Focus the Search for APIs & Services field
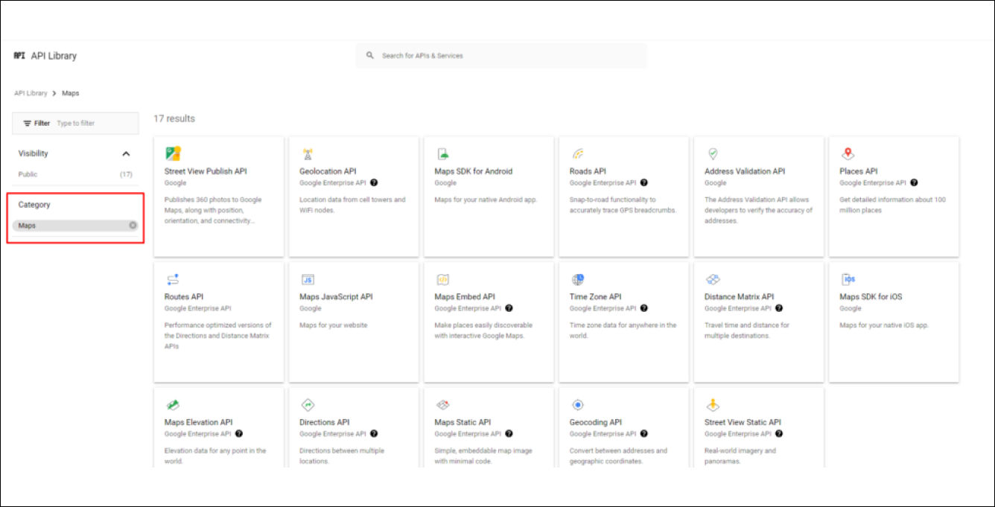The height and width of the screenshot is (507, 995). click(501, 56)
